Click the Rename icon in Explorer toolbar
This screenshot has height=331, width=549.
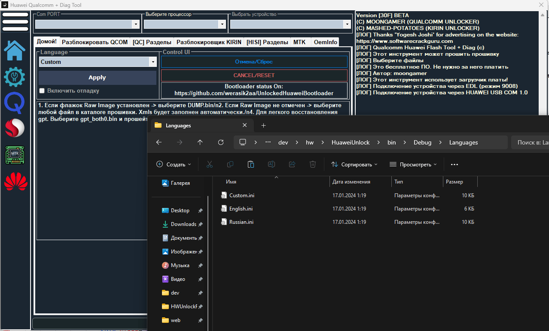[271, 164]
